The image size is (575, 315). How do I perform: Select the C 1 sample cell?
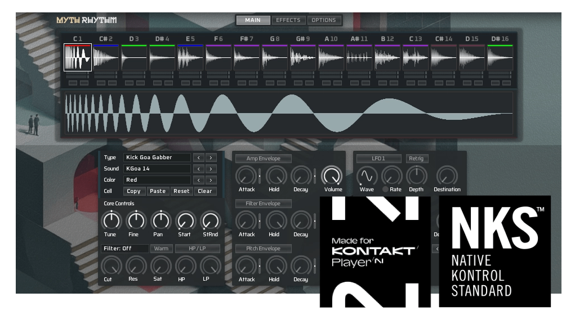pos(77,57)
